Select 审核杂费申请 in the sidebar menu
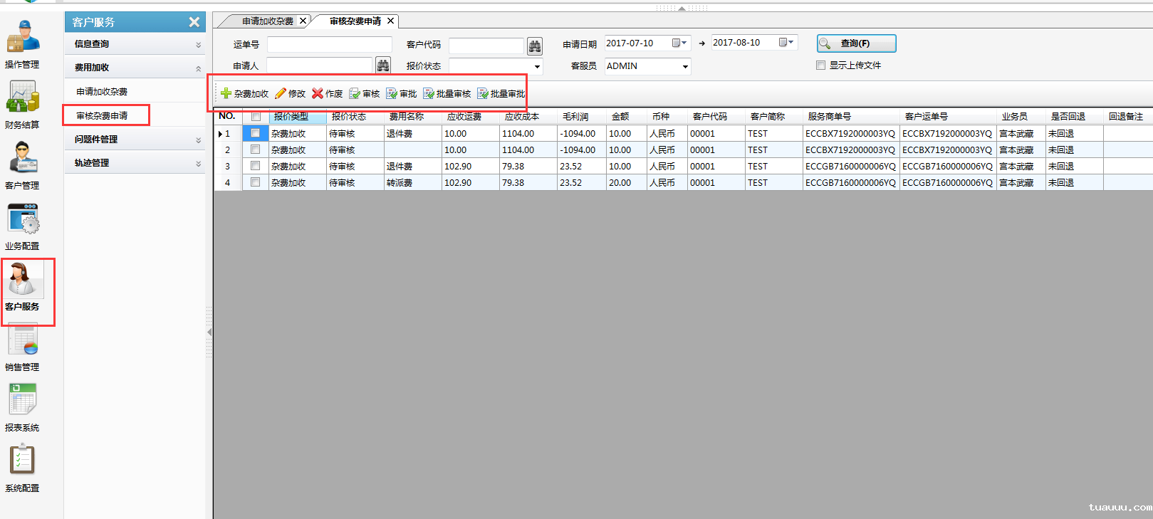This screenshot has width=1153, height=519. (x=102, y=115)
